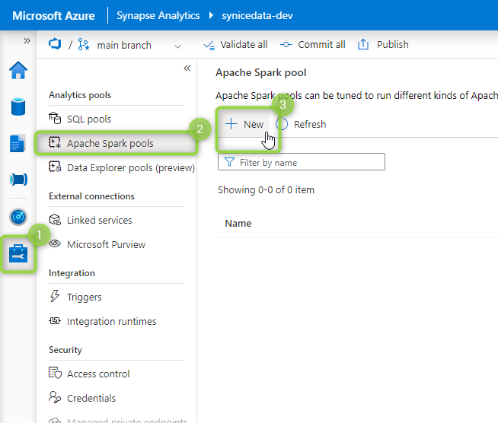Open the Manage hub toolbox icon

click(18, 253)
